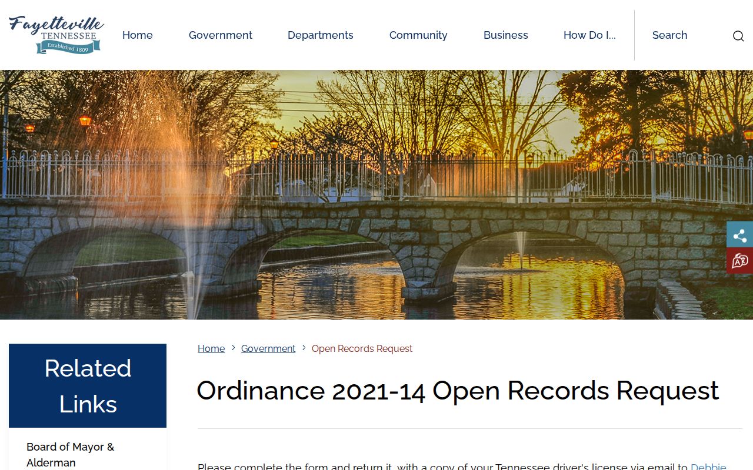Open the Business navigation menu
Viewport: 753px width, 470px height.
pyautogui.click(x=506, y=35)
